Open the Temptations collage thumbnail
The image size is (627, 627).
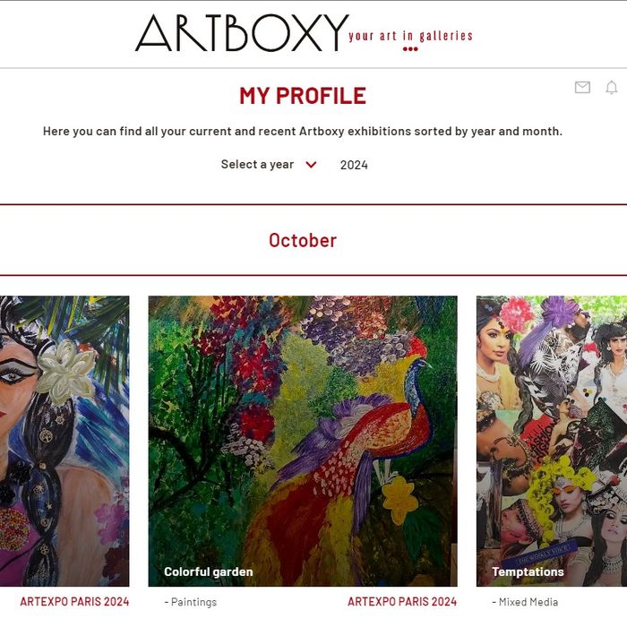coord(552,441)
